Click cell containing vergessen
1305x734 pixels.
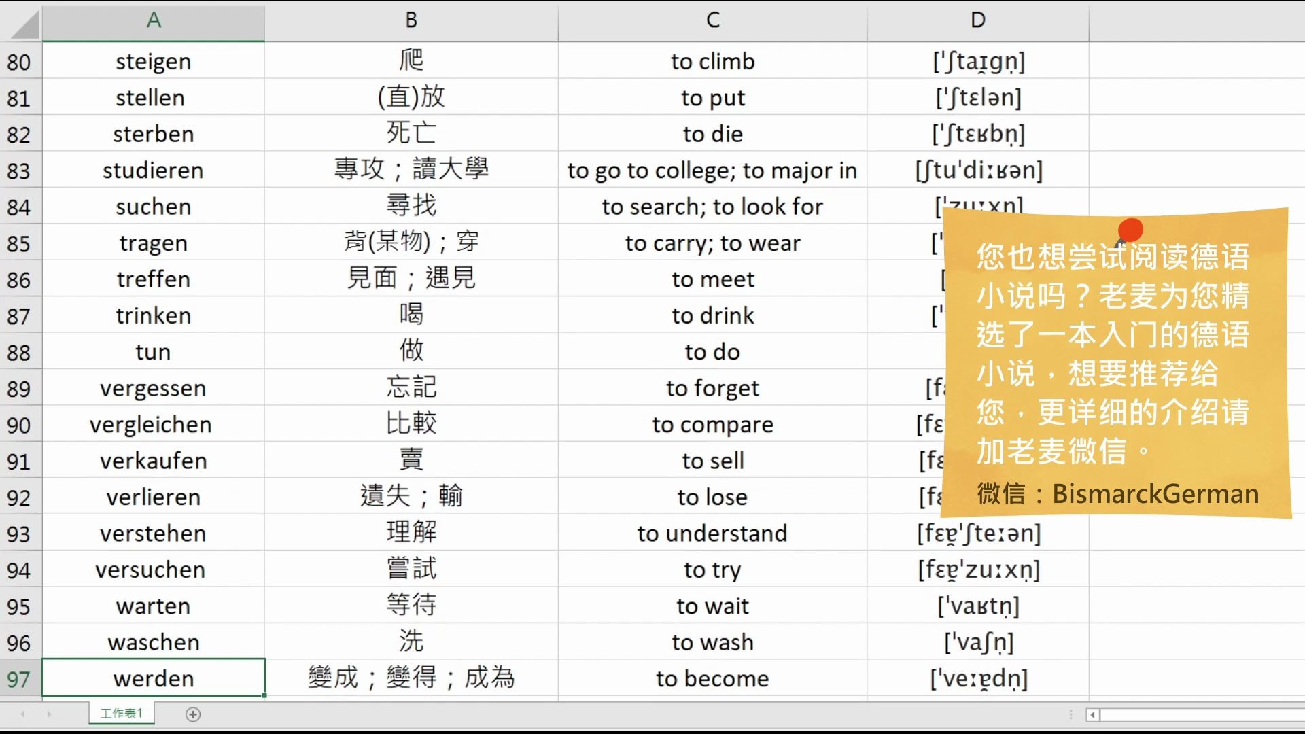[154, 388]
